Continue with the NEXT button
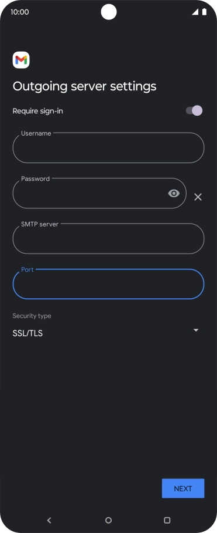The width and height of the screenshot is (217, 533). (183, 488)
